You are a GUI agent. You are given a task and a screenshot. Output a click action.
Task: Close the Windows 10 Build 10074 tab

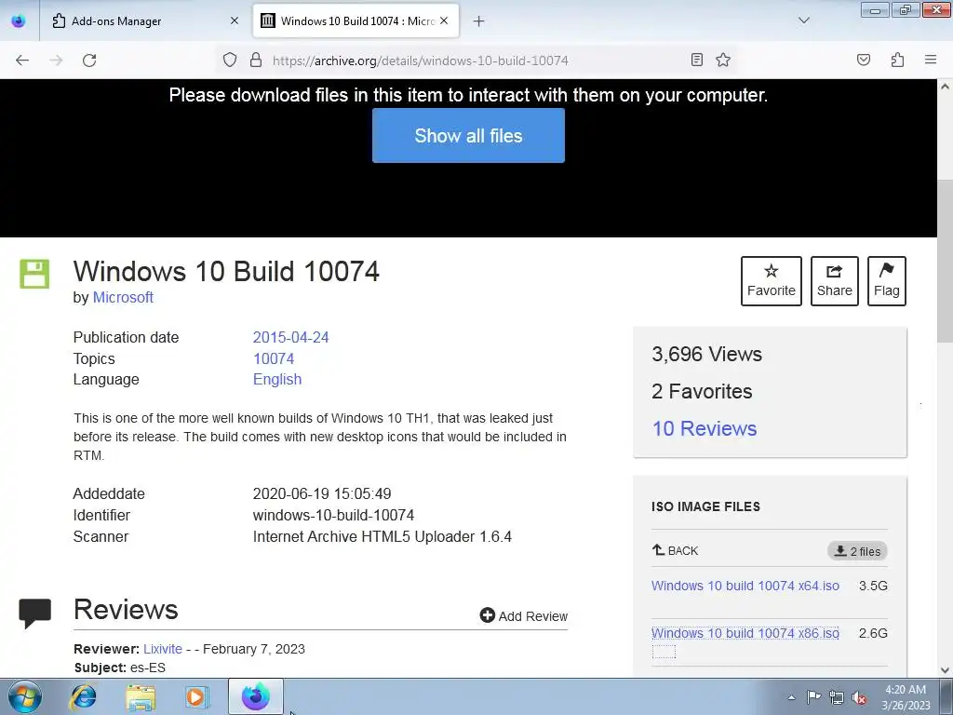pos(444,21)
